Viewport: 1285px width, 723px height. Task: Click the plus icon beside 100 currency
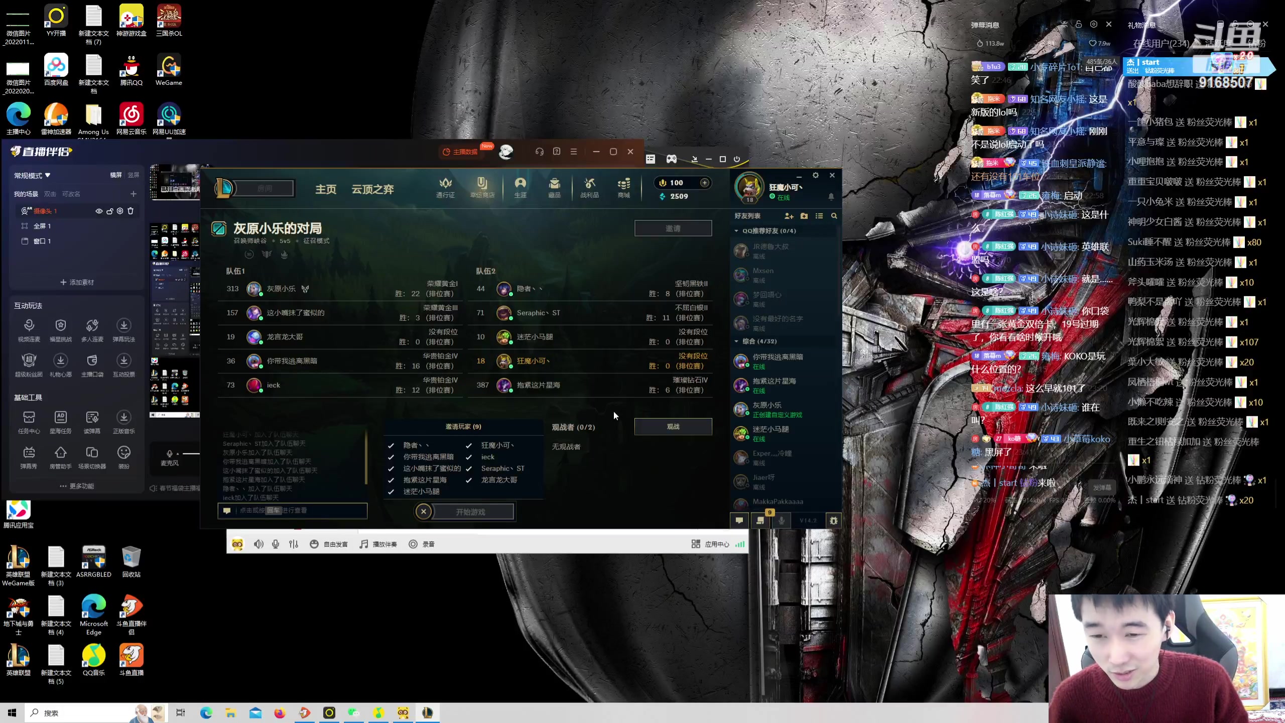705,183
